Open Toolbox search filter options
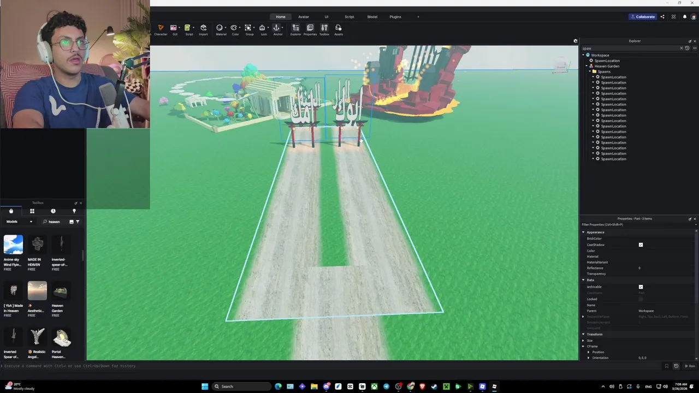699x393 pixels. tap(78, 222)
